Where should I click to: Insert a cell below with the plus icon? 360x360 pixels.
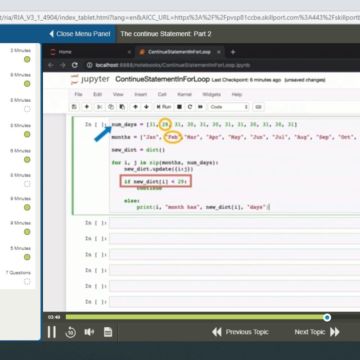(x=87, y=107)
